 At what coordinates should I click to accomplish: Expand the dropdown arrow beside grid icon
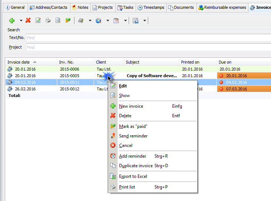coord(145,21)
